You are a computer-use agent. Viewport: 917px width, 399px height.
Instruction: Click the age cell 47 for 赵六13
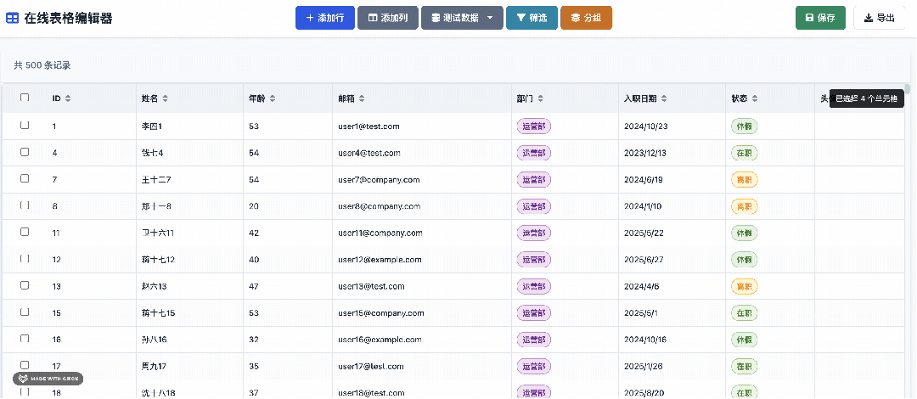click(254, 287)
